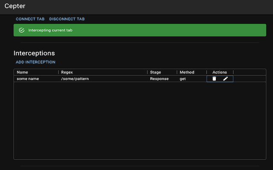Select the '/some/pattern' regex cell
This screenshot has width=273, height=170.
coord(75,79)
